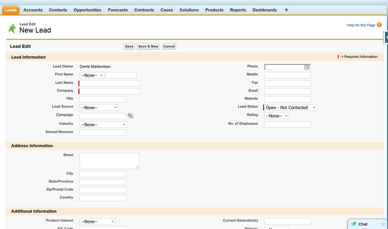Click into the Title field
The height and width of the screenshot is (229, 388).
[x=103, y=99]
